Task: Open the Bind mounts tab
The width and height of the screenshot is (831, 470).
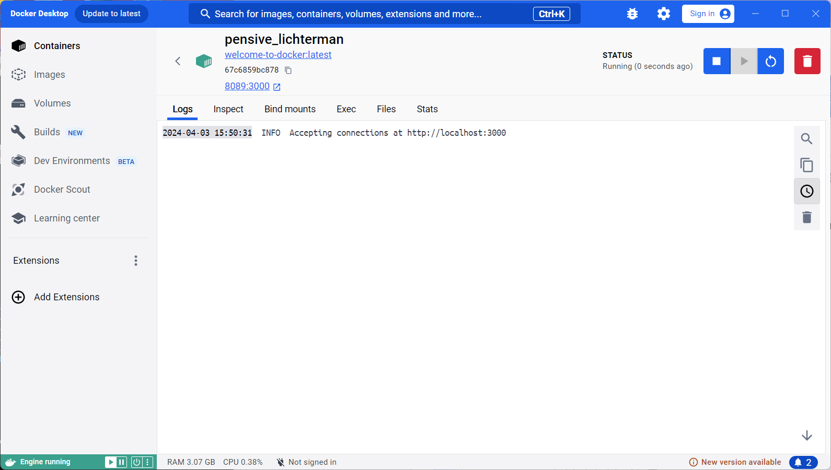Action: (x=290, y=109)
